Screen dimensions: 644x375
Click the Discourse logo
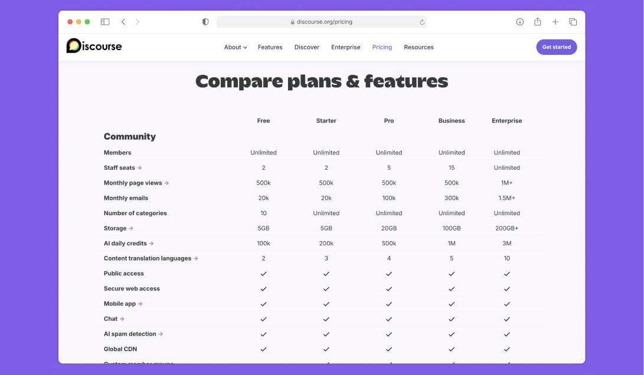(94, 47)
